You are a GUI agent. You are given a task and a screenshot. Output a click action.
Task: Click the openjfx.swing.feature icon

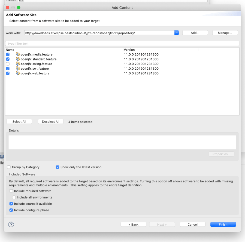coord(18,64)
